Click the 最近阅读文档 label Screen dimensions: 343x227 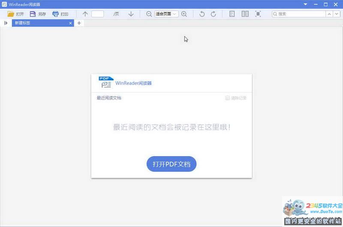[109, 98]
